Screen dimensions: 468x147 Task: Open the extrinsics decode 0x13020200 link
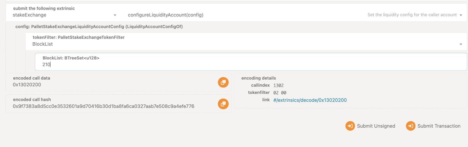pyautogui.click(x=310, y=100)
